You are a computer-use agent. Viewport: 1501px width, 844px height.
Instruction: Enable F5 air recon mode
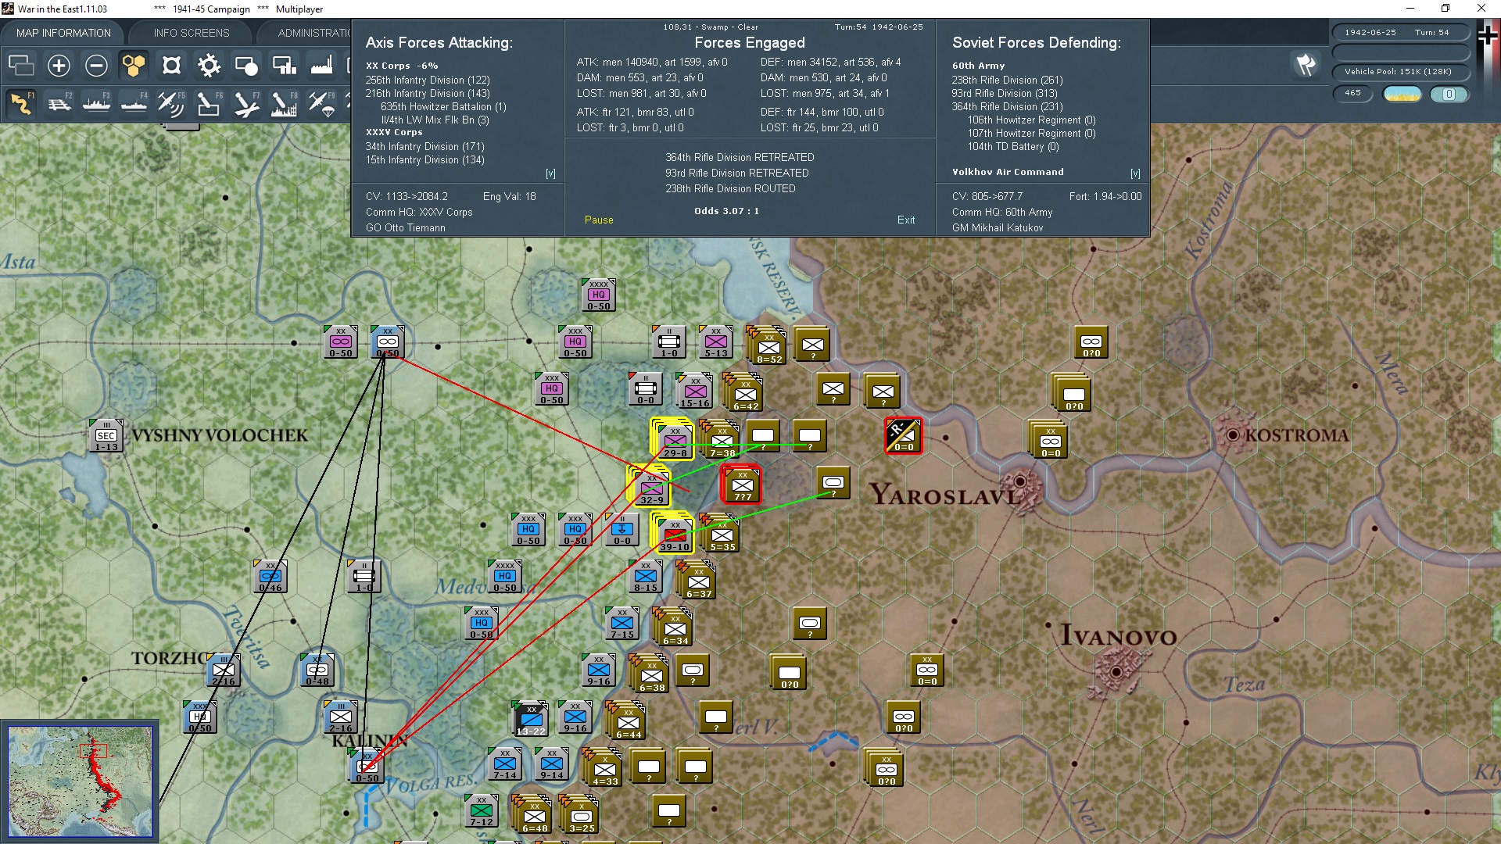tap(171, 103)
